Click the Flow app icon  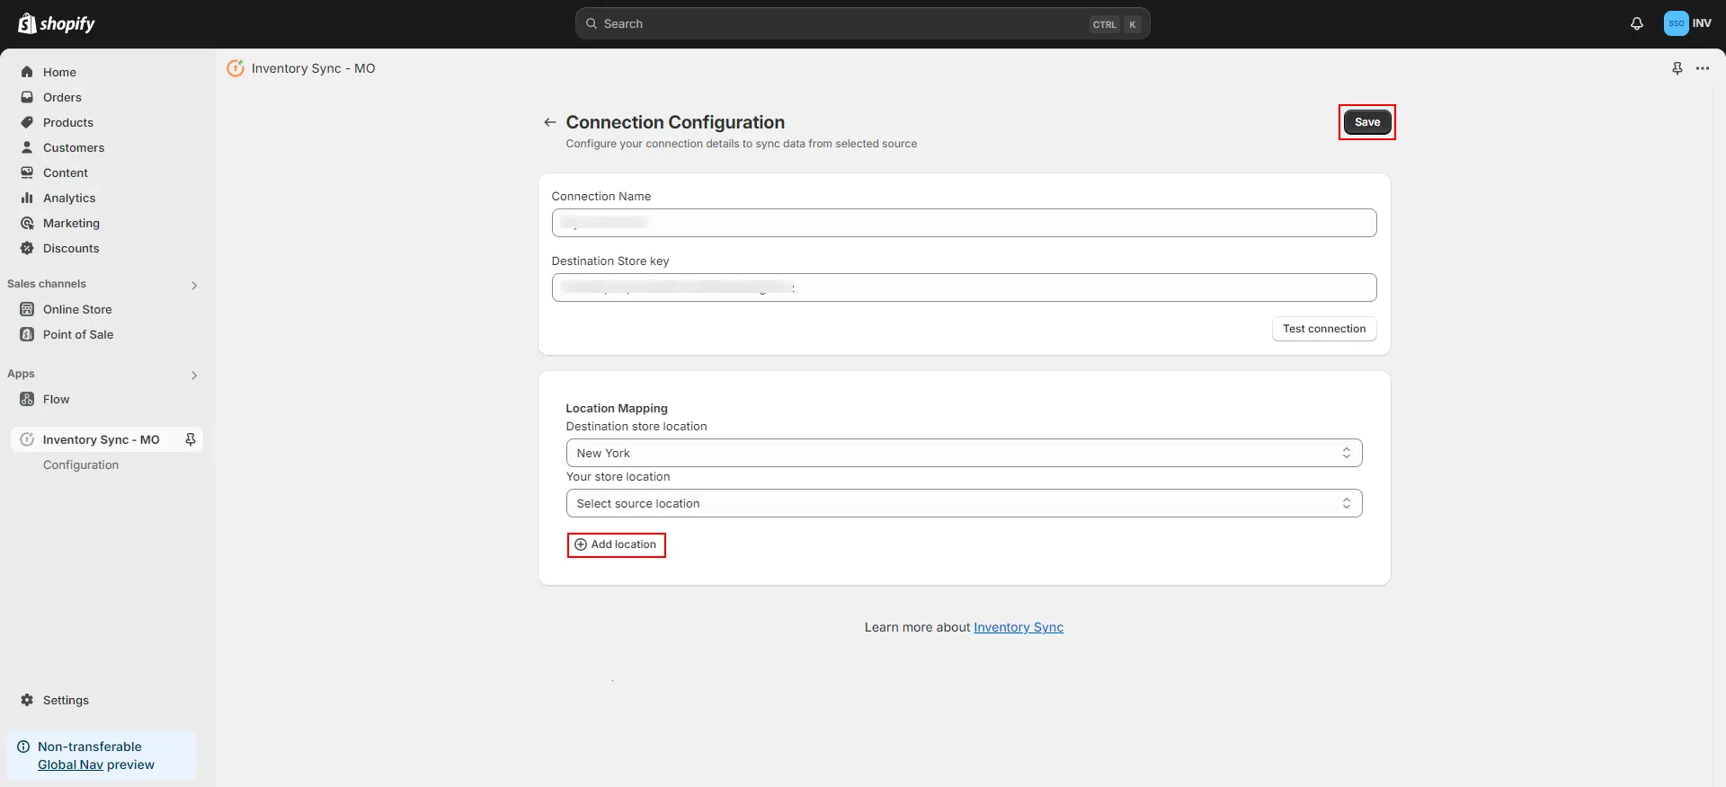(27, 399)
